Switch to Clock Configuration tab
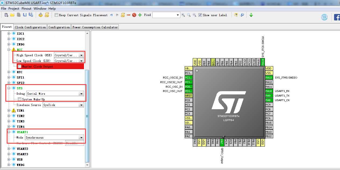The width and height of the screenshot is (340, 170). coord(30,27)
